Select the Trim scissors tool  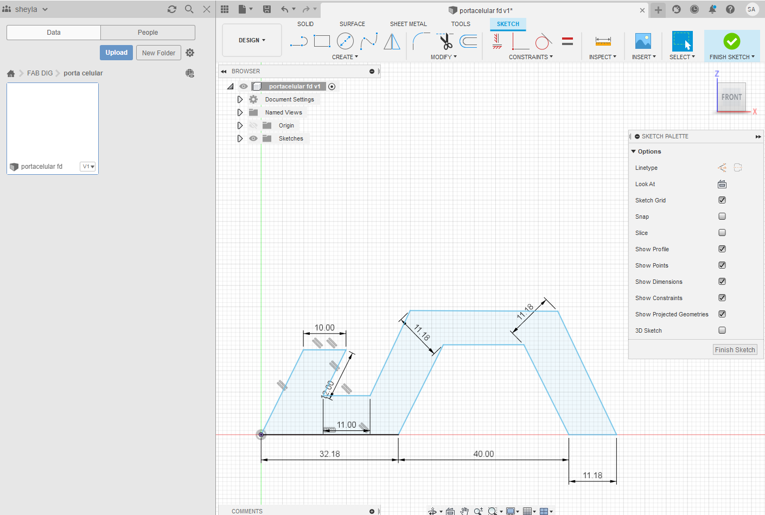445,41
